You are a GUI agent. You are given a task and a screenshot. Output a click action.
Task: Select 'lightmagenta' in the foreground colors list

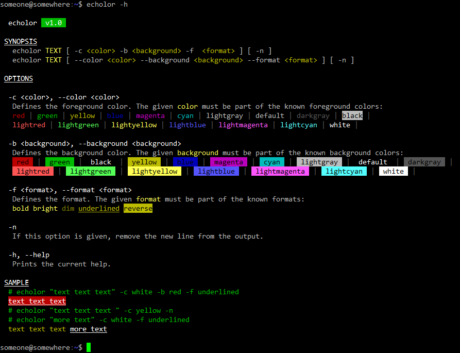[243, 125]
